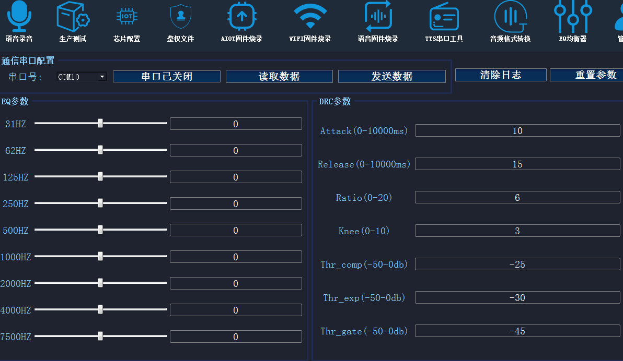This screenshot has height=361, width=623.
Task: Click the 1000HZ slider handle
Action: click(x=100, y=257)
